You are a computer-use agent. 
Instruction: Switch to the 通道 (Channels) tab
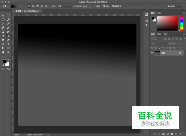pyautogui.click(x=159, y=34)
